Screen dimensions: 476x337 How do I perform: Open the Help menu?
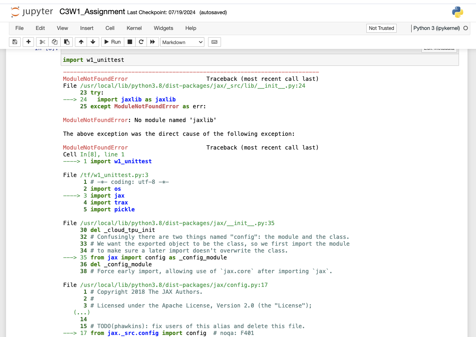tap(191, 28)
